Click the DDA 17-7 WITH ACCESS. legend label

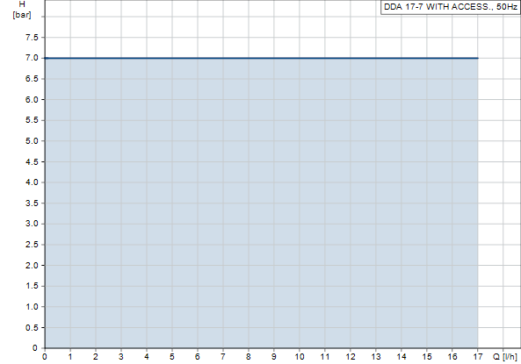(451, 7)
